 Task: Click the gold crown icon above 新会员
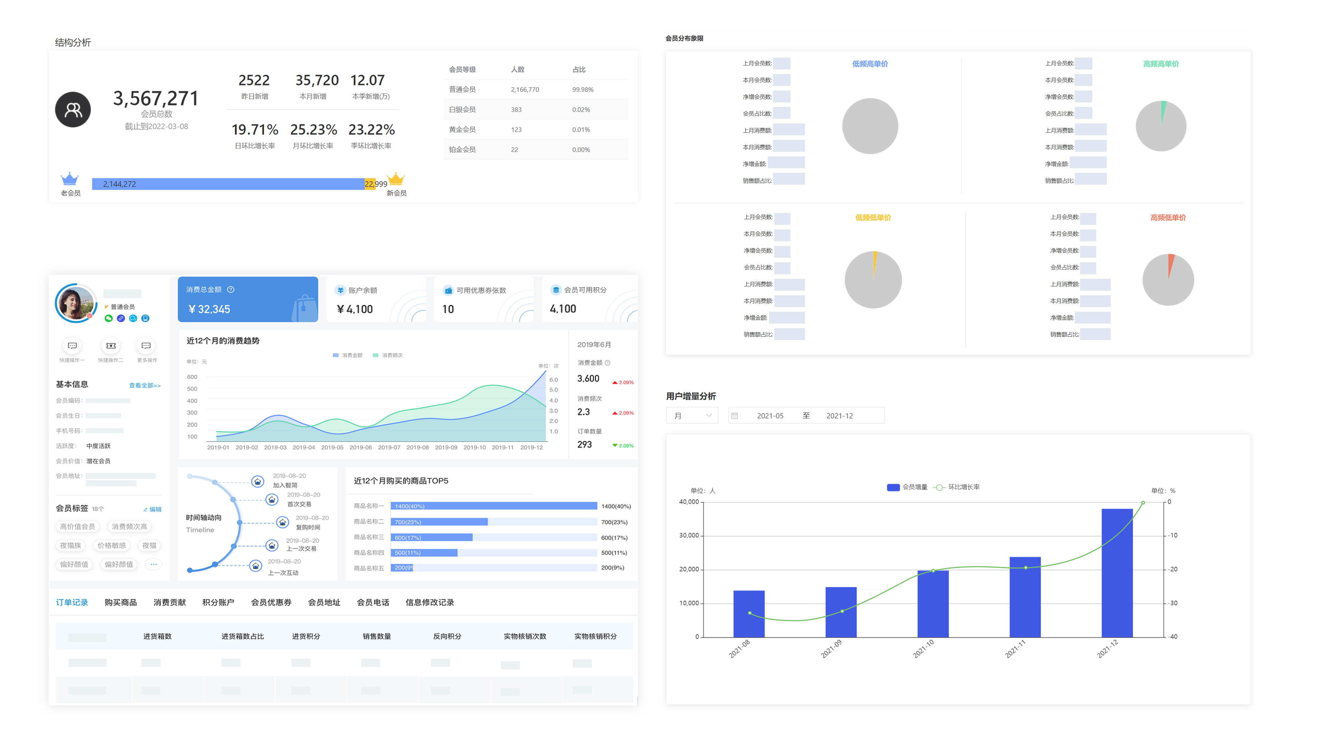pos(396,179)
